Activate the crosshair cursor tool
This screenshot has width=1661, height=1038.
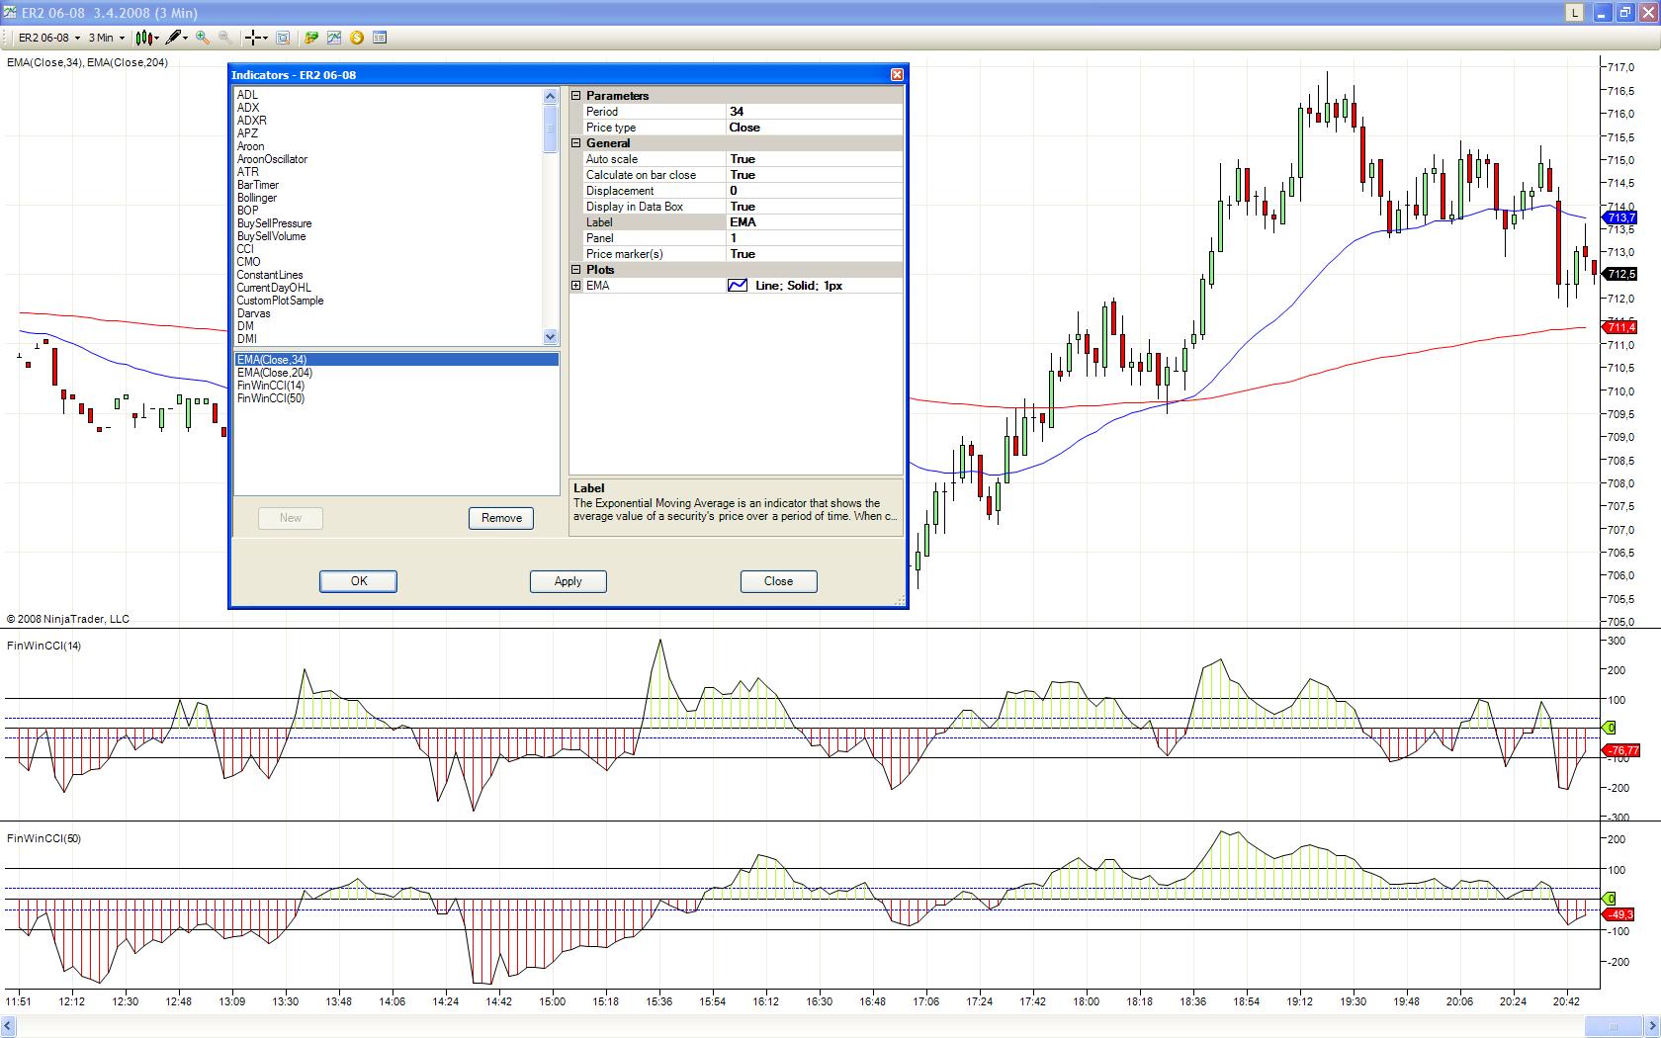point(254,38)
